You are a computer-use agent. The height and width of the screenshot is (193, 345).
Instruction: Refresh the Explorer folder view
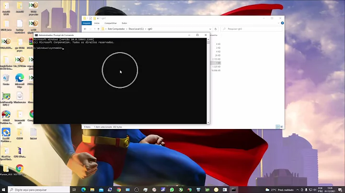click(x=216, y=29)
